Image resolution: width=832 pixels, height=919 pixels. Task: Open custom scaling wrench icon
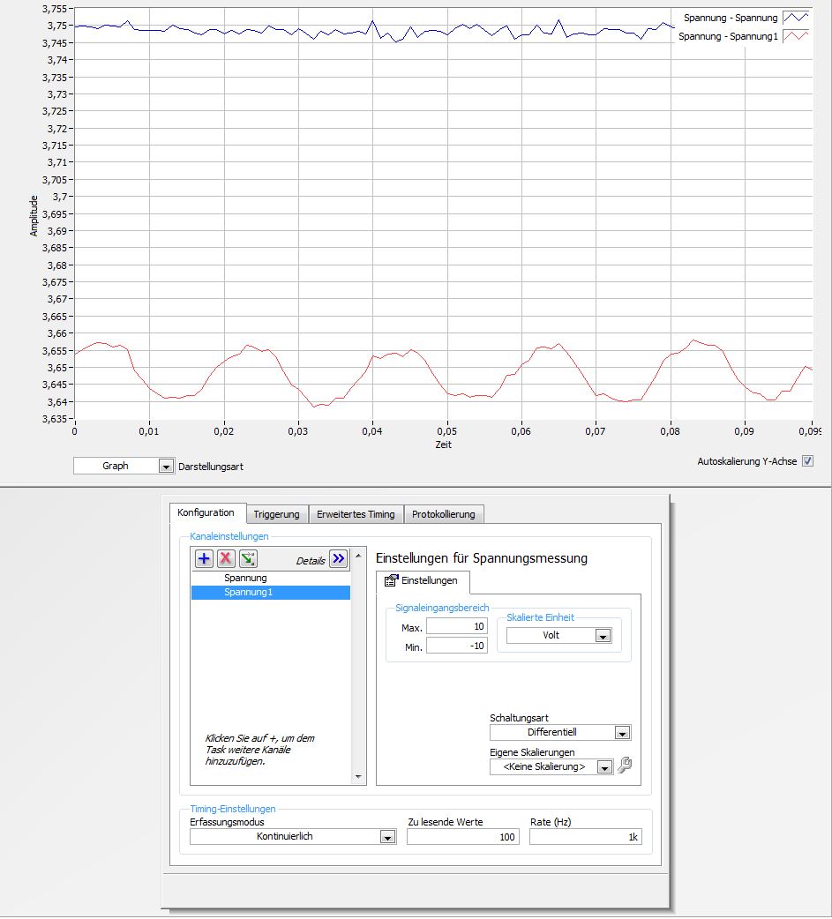click(625, 765)
